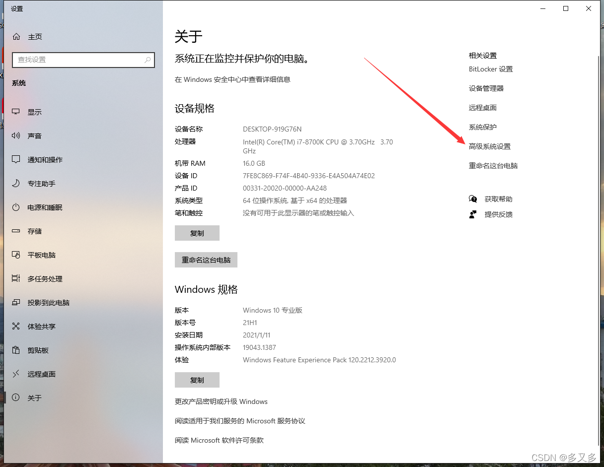Click the Projecting to this PC icon
Screen dimensions: 604x467
click(x=16, y=303)
